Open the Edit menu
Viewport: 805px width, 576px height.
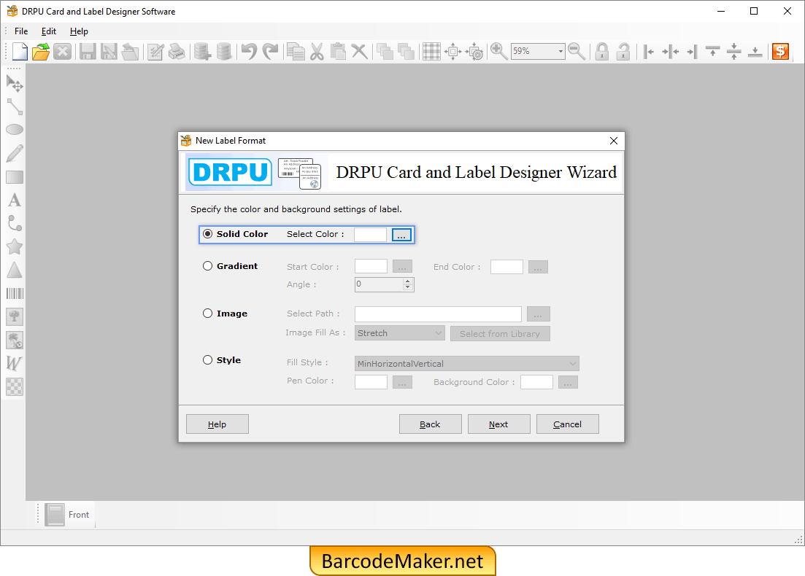click(x=49, y=31)
